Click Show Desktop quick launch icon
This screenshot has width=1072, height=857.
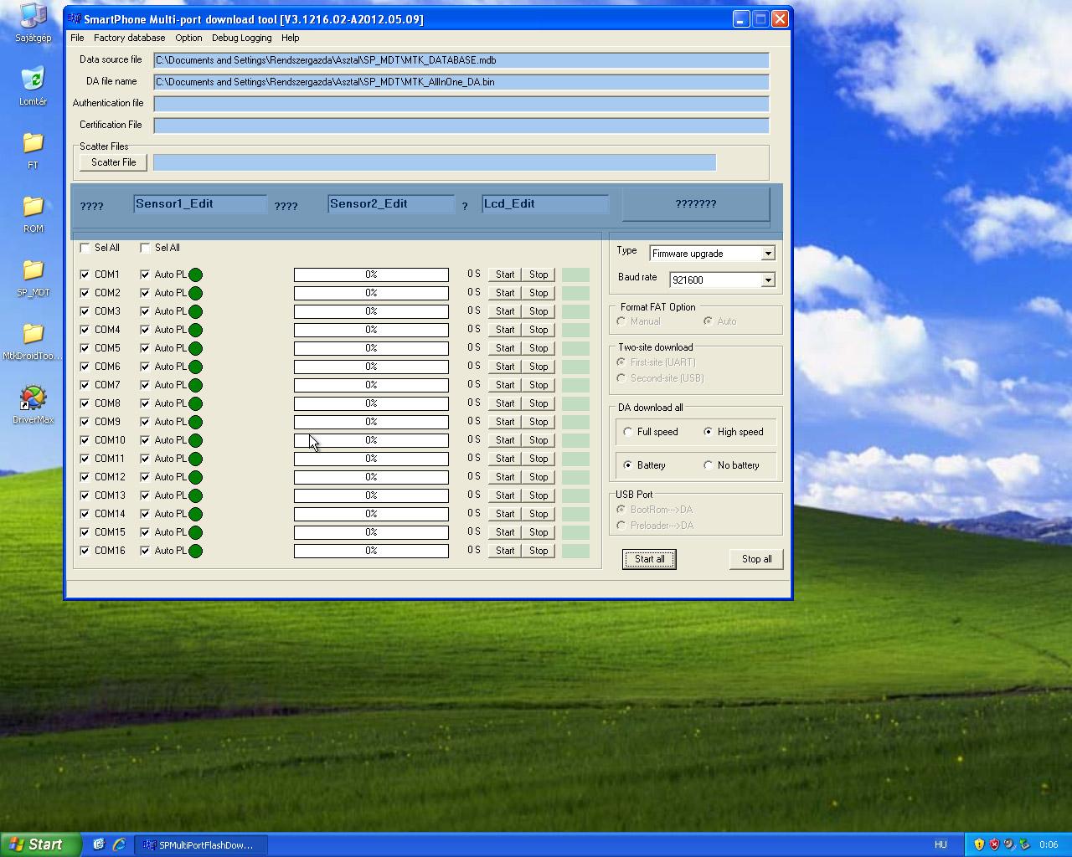98,844
